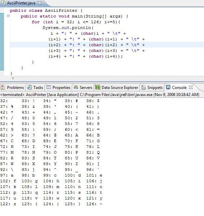Click the Data Source Explorer icon
The width and height of the screenshot is (204, 216).
(x=98, y=88)
